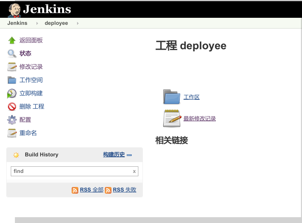Open the dropdown arrow after Jenkins breadcrumb
This screenshot has width=302, height=223.
coord(37,23)
